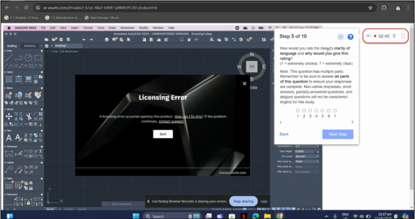Select rating 6 radio button
Screen dimensions: 415x219
click(x=329, y=111)
